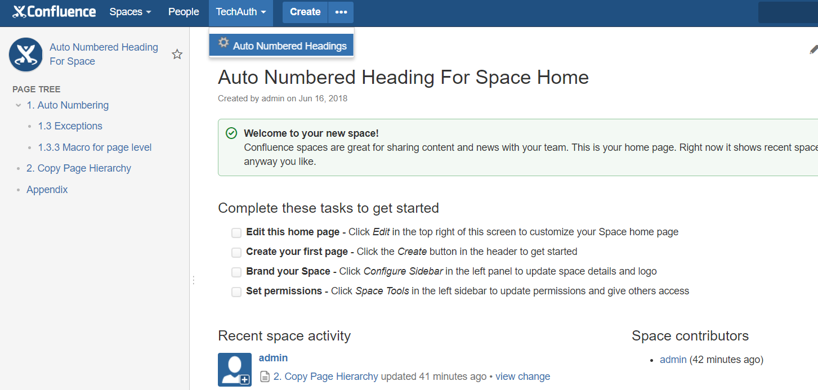
Task: Click the admin profile avatar in recent activity
Action: click(x=235, y=369)
